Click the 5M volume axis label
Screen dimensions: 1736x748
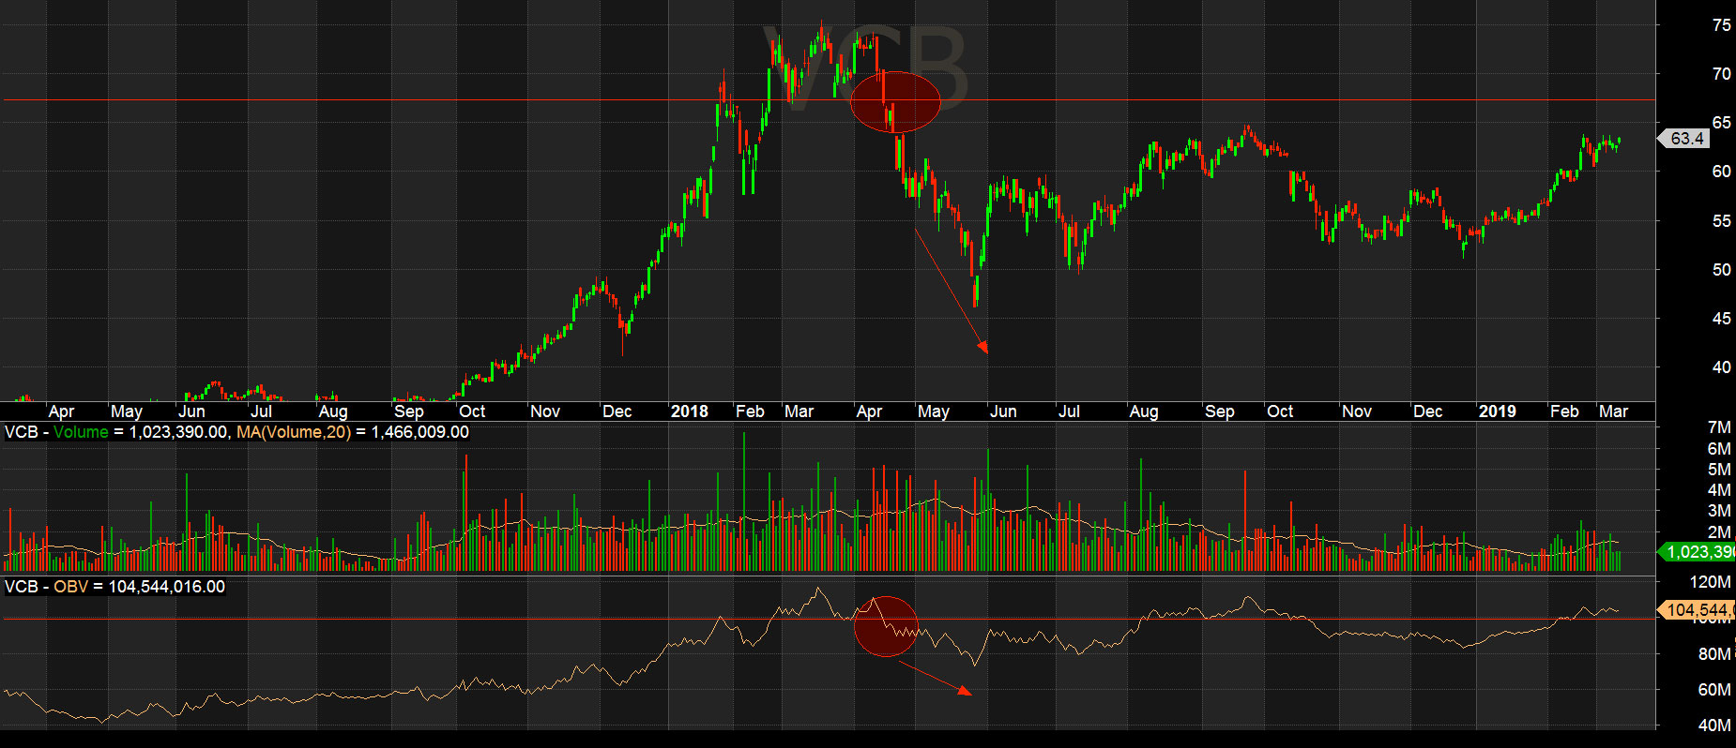click(1719, 470)
